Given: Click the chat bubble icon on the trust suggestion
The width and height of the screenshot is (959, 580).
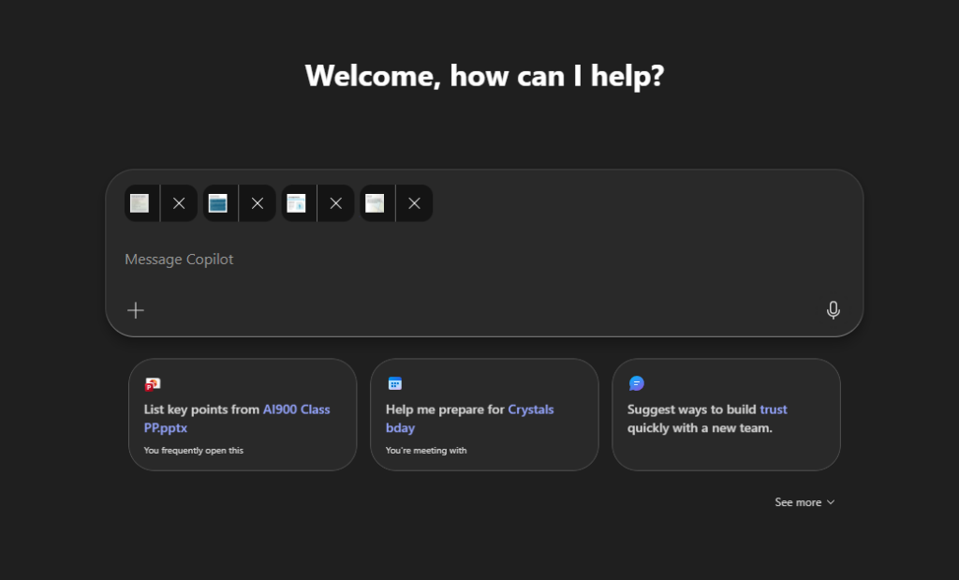Looking at the screenshot, I should click(x=636, y=383).
